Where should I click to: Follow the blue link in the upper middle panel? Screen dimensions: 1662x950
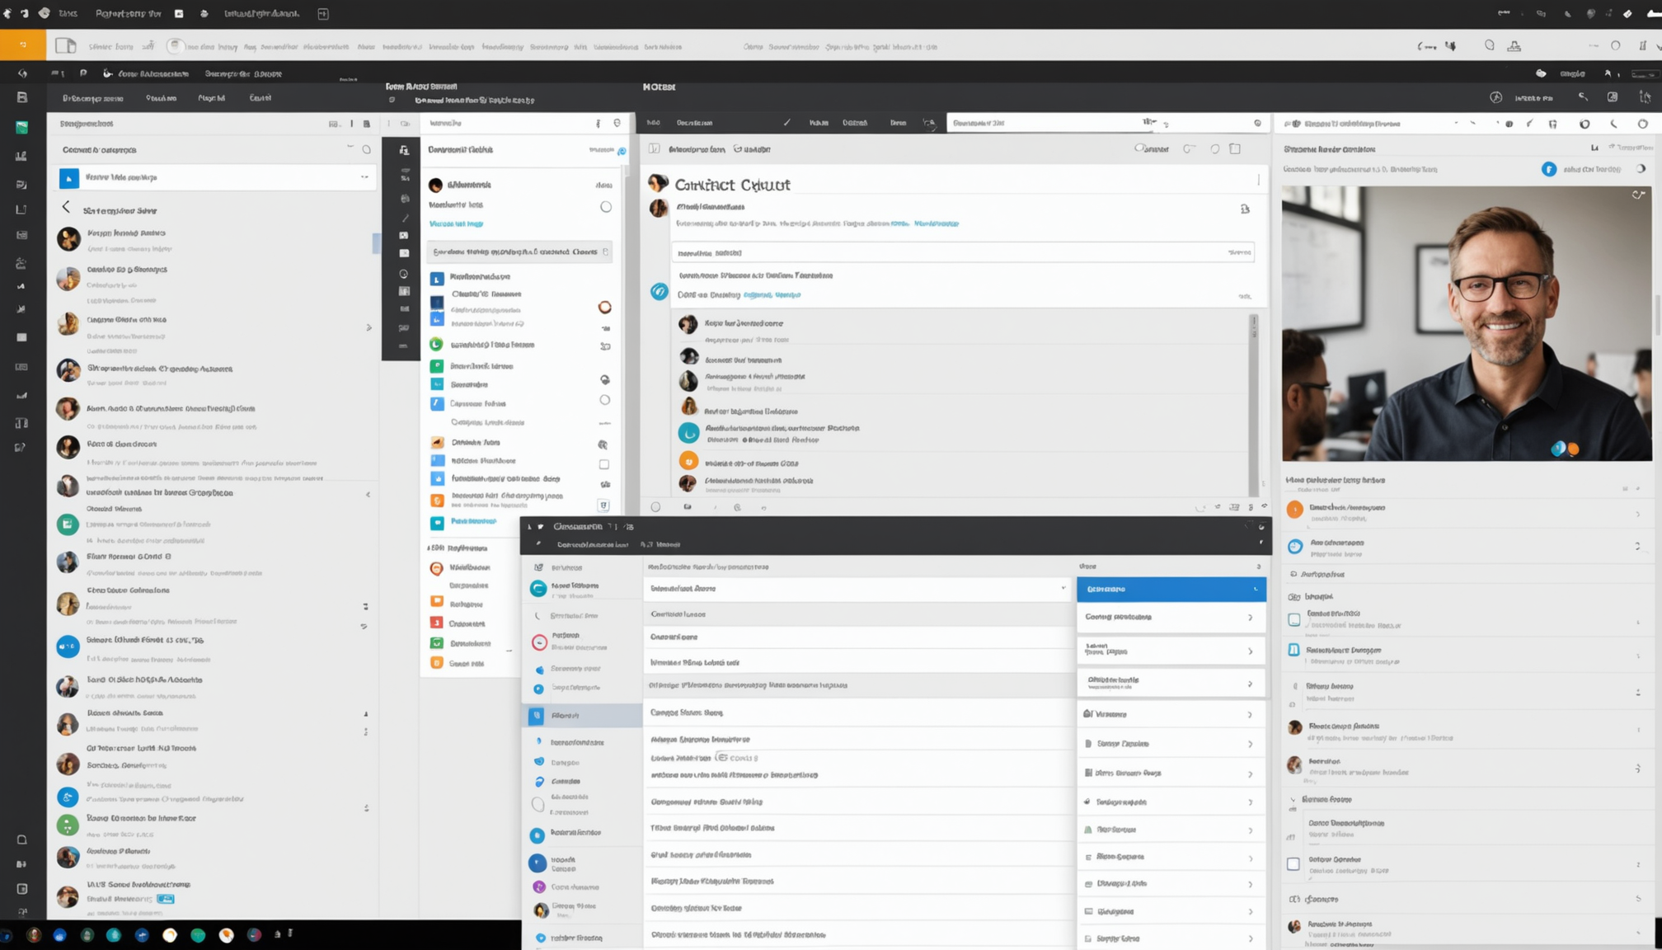coord(456,223)
